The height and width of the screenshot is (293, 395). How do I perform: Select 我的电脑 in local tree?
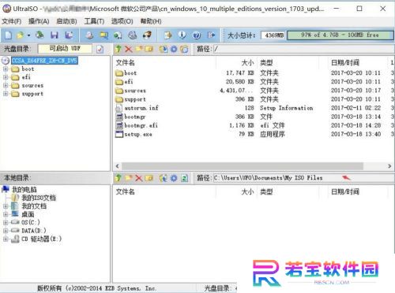click(24, 190)
